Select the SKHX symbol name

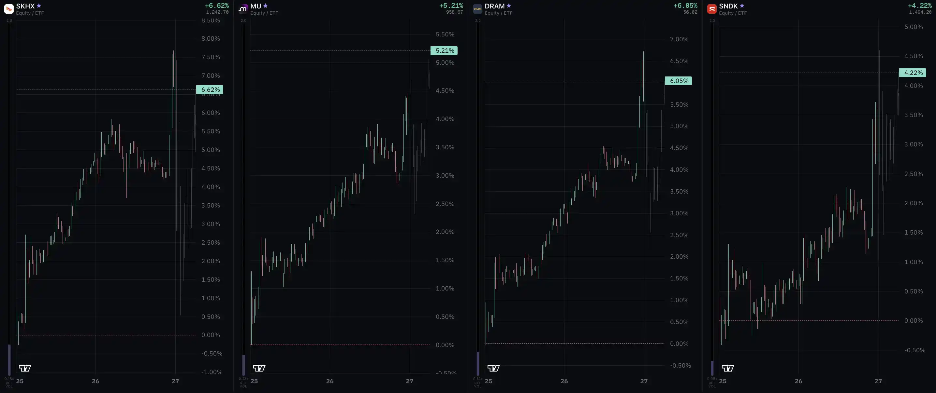coord(25,6)
